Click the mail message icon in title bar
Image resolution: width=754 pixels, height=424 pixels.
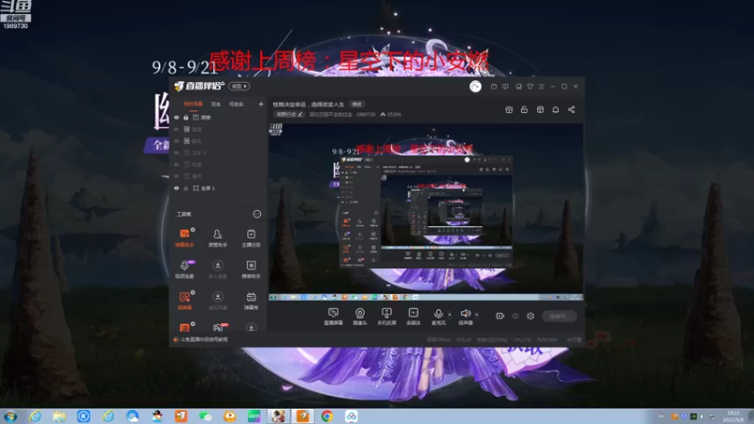click(494, 87)
